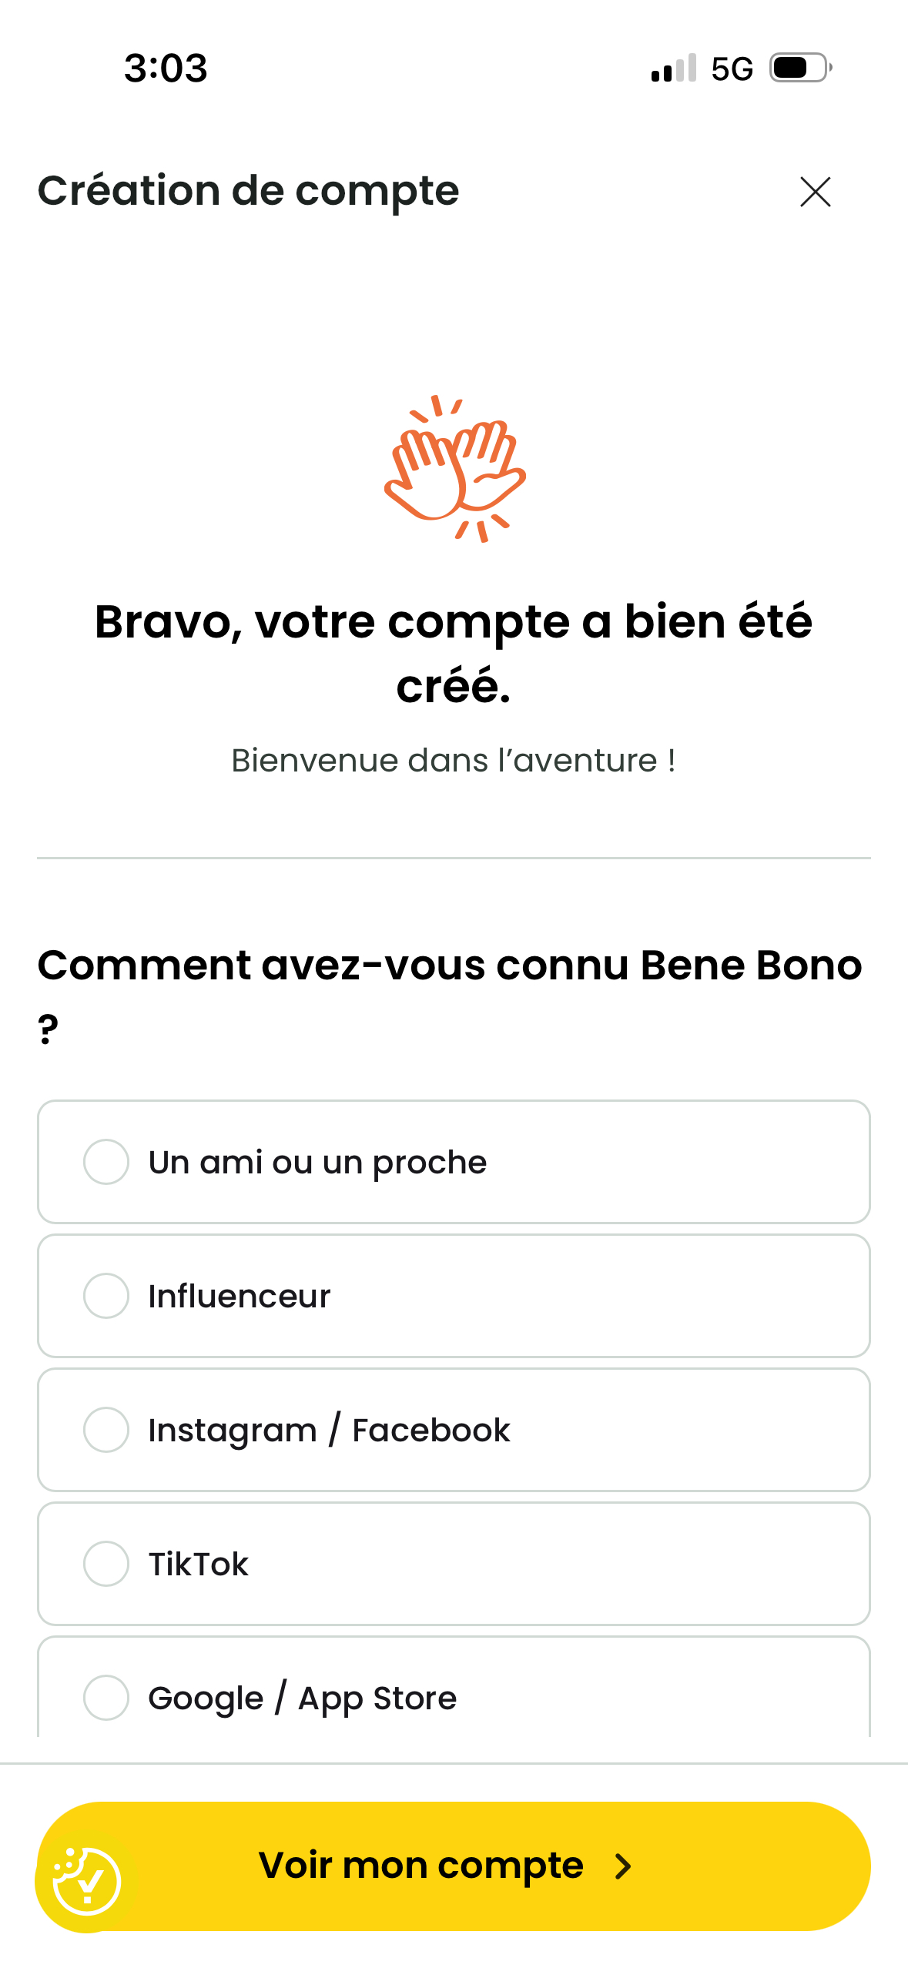Tap the 3:03 clock in status bar

coord(166,69)
